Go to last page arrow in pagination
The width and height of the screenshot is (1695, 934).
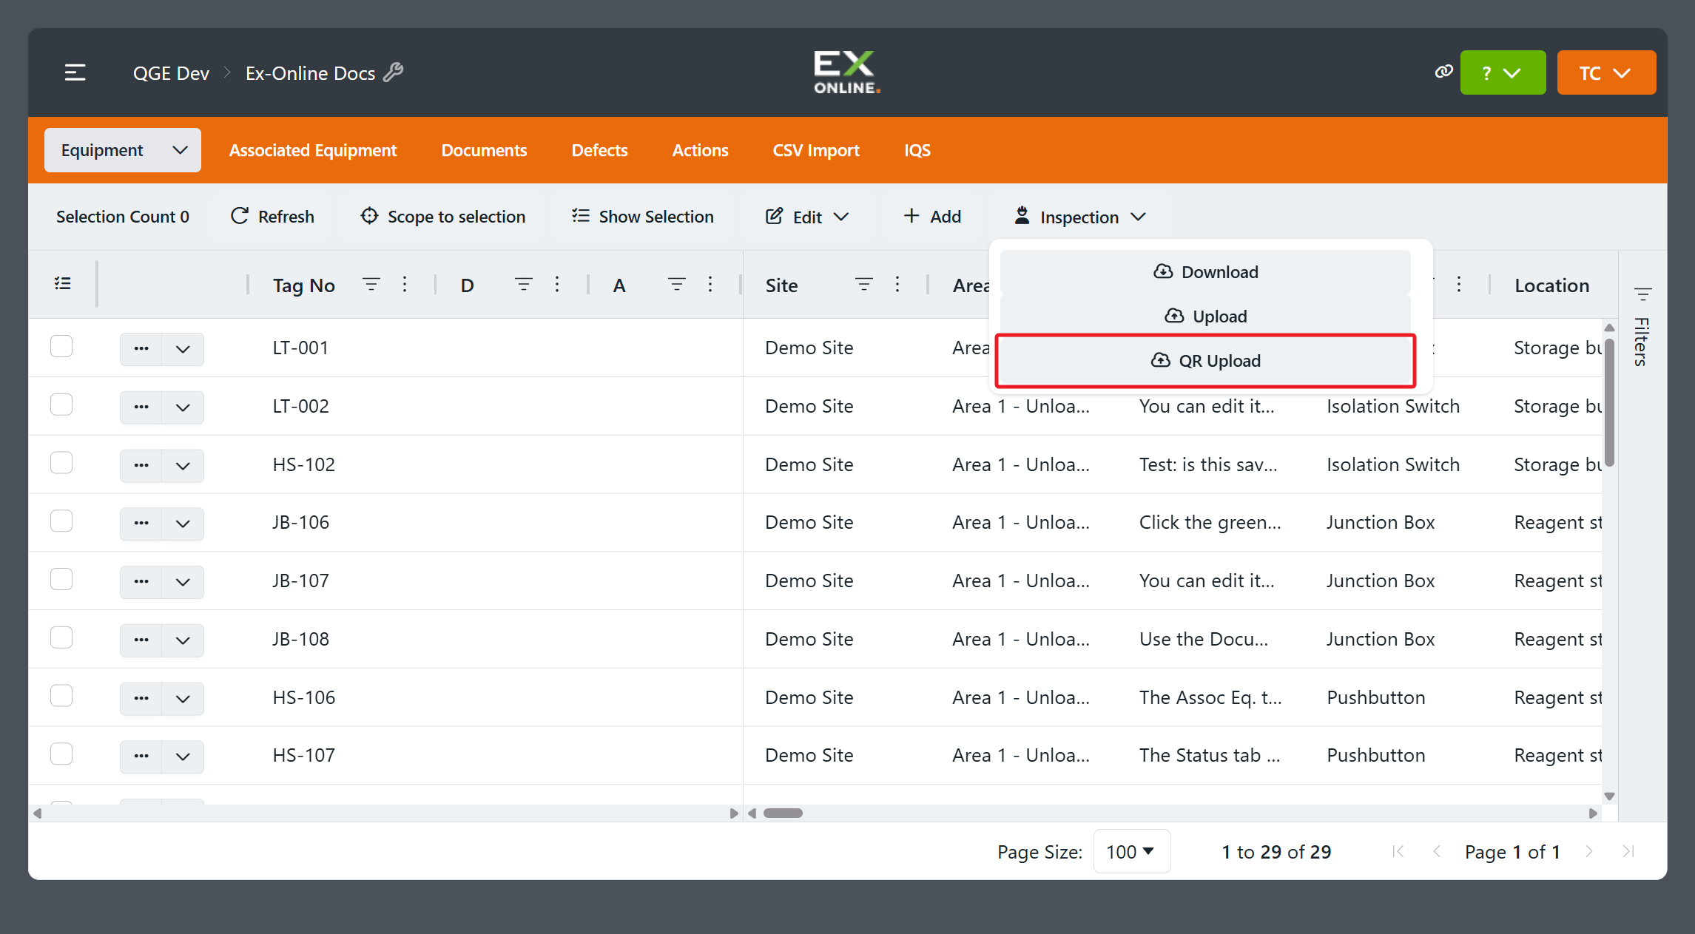coord(1628,852)
